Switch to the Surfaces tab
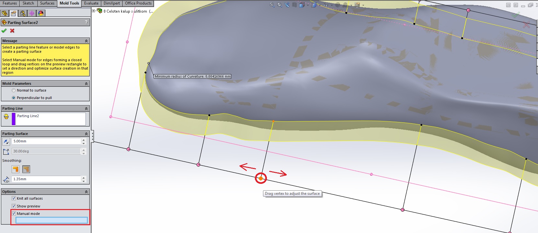538x233 pixels. pyautogui.click(x=47, y=3)
